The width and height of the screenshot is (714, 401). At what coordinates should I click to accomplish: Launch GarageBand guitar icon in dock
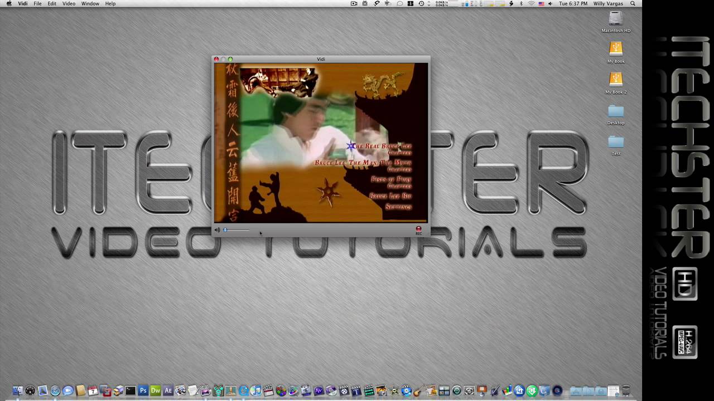[419, 391]
